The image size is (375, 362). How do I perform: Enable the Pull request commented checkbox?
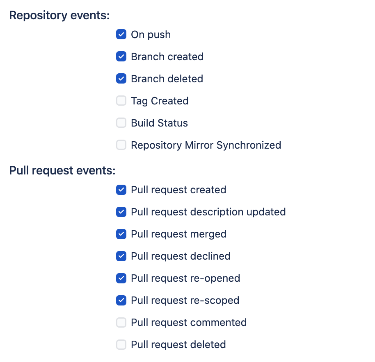[x=121, y=323]
